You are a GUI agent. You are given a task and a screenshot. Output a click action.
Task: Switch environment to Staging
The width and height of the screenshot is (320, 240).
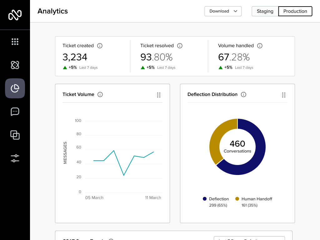(x=265, y=11)
